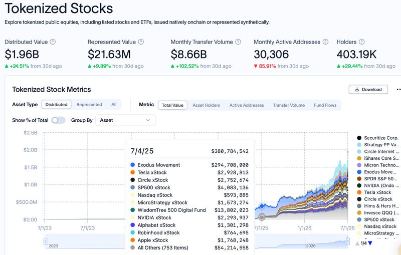The height and width of the screenshot is (255, 401).
Task: Toggle Tesla xStock legend series
Action: point(374,192)
